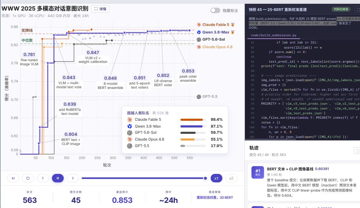This screenshot has height=208, width=360.
Task: Open the 详情 details expander
Action: tap(100, 9)
